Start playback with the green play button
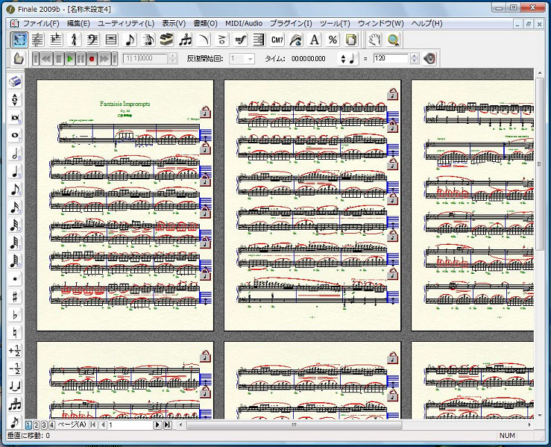This screenshot has width=551, height=447. [69, 59]
